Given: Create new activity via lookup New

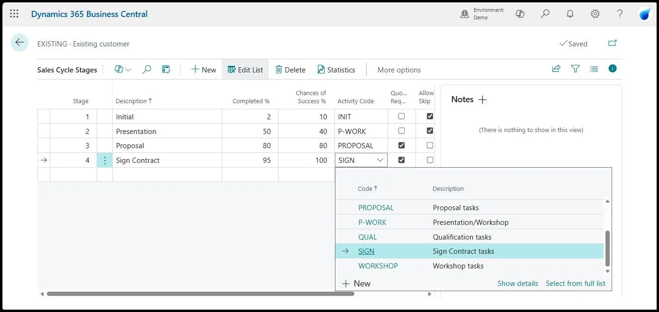Looking at the screenshot, I should pos(356,284).
